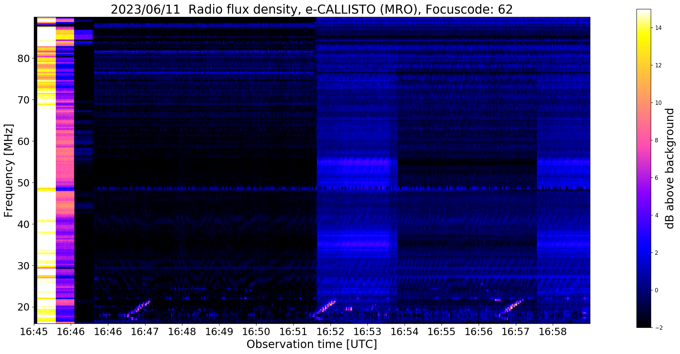Image resolution: width=680 pixels, height=354 pixels.
Task: Select the 50 tick on the frequency axis
Action: (24, 183)
